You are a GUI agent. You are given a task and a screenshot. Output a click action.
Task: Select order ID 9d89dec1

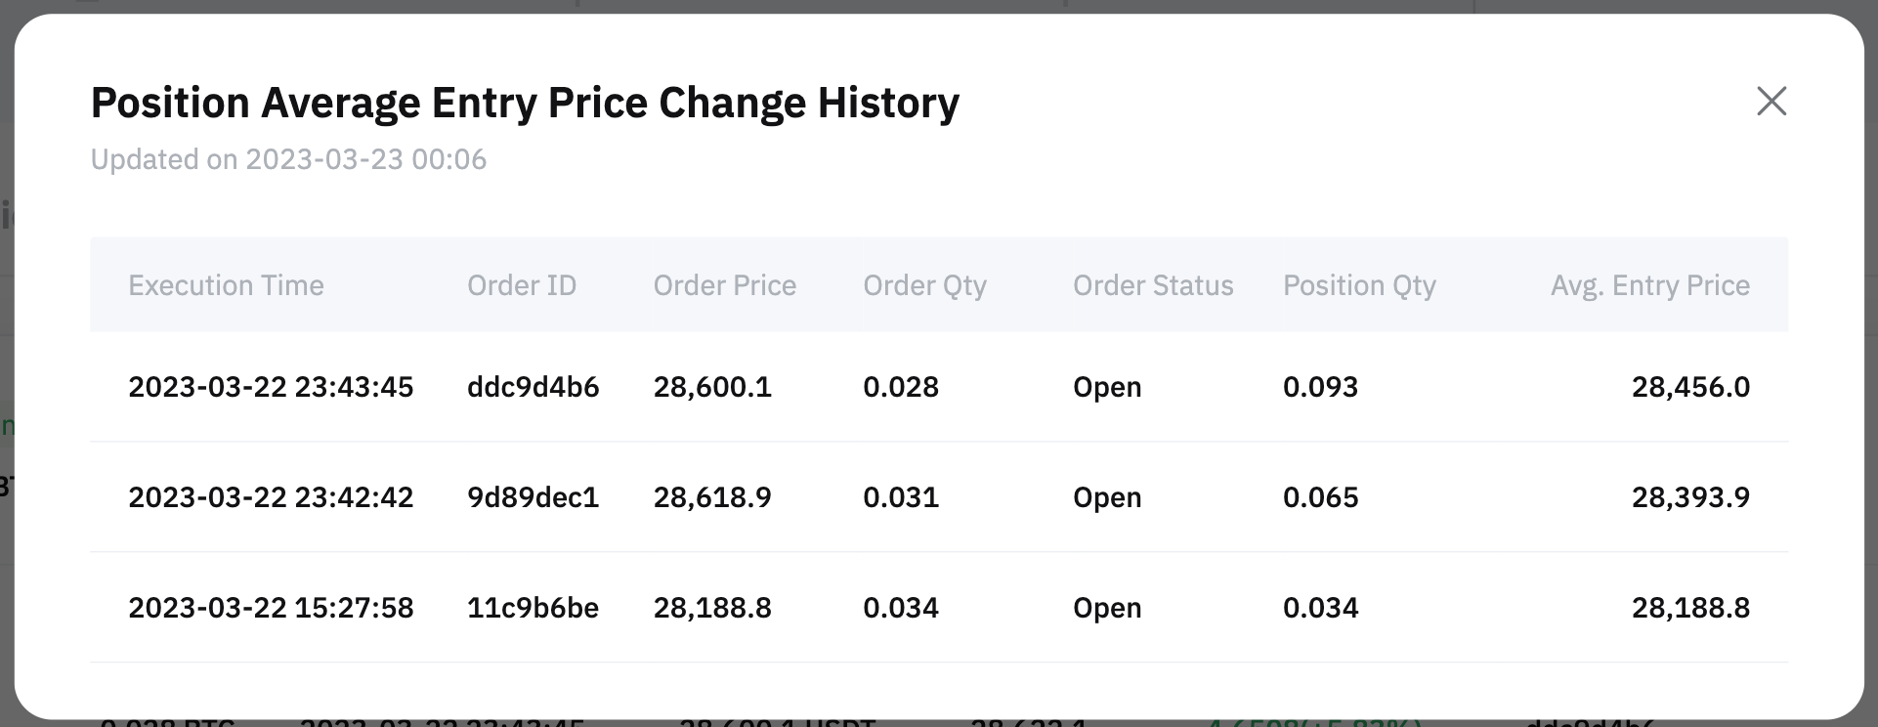pyautogui.click(x=533, y=497)
